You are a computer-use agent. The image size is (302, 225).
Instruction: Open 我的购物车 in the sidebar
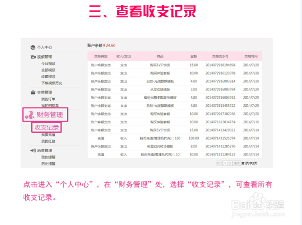click(x=50, y=105)
